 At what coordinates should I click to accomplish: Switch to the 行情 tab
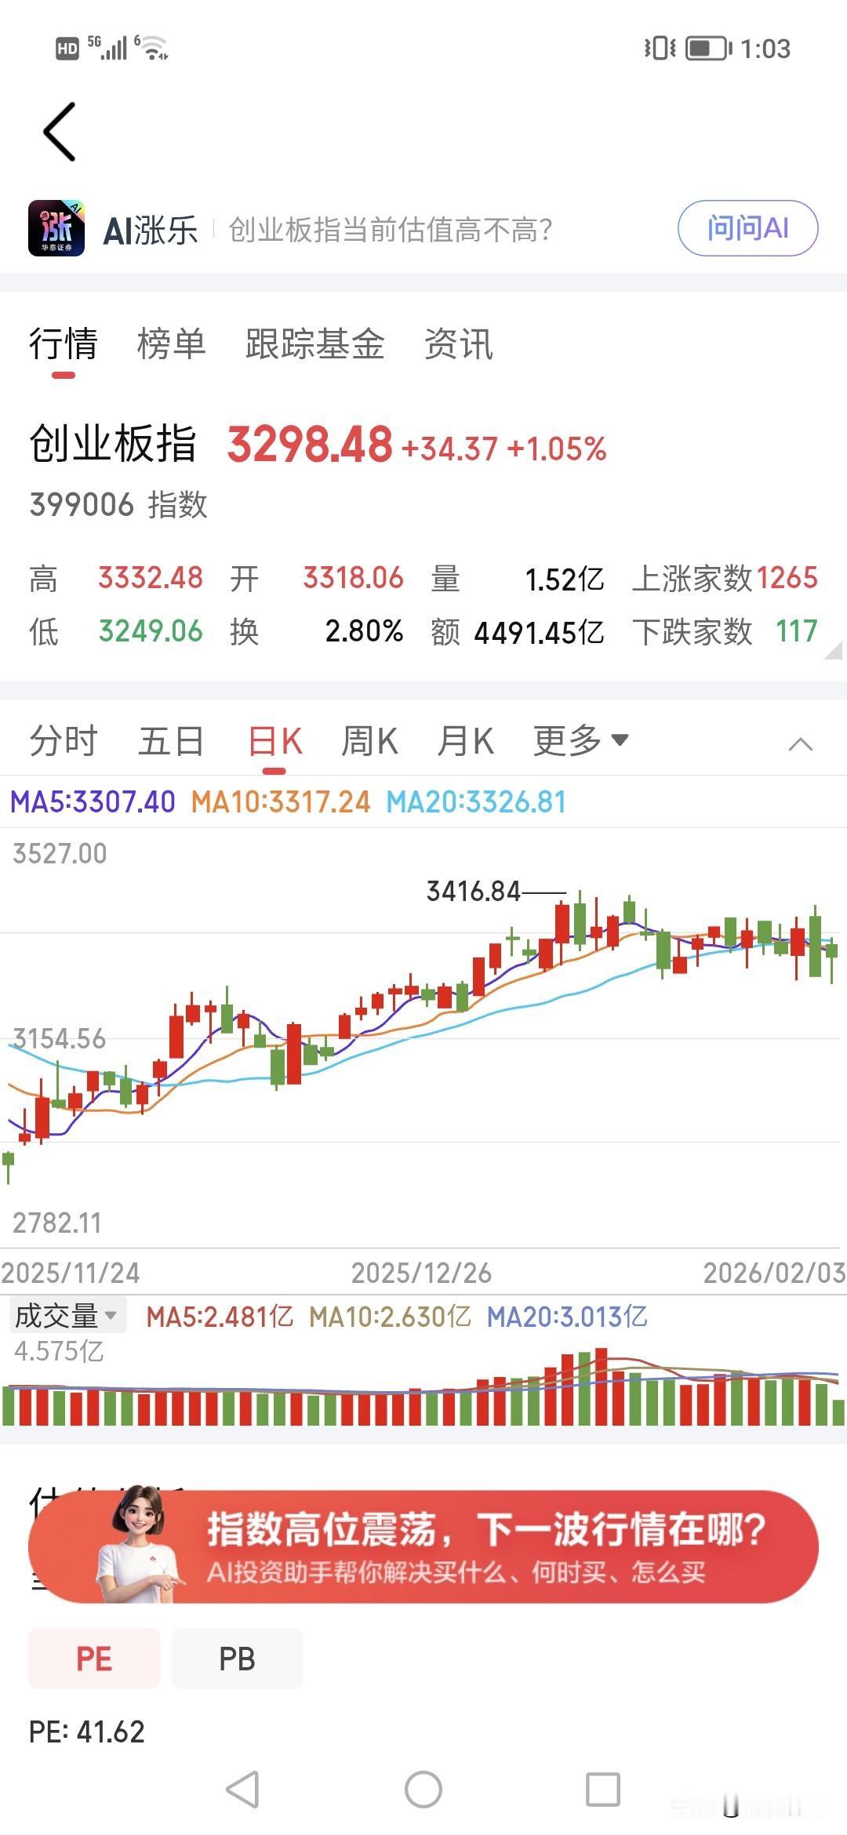[x=64, y=343]
